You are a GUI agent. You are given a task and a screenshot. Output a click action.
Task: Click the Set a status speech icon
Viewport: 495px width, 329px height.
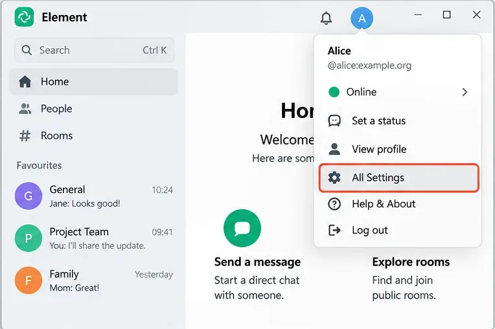[334, 121]
